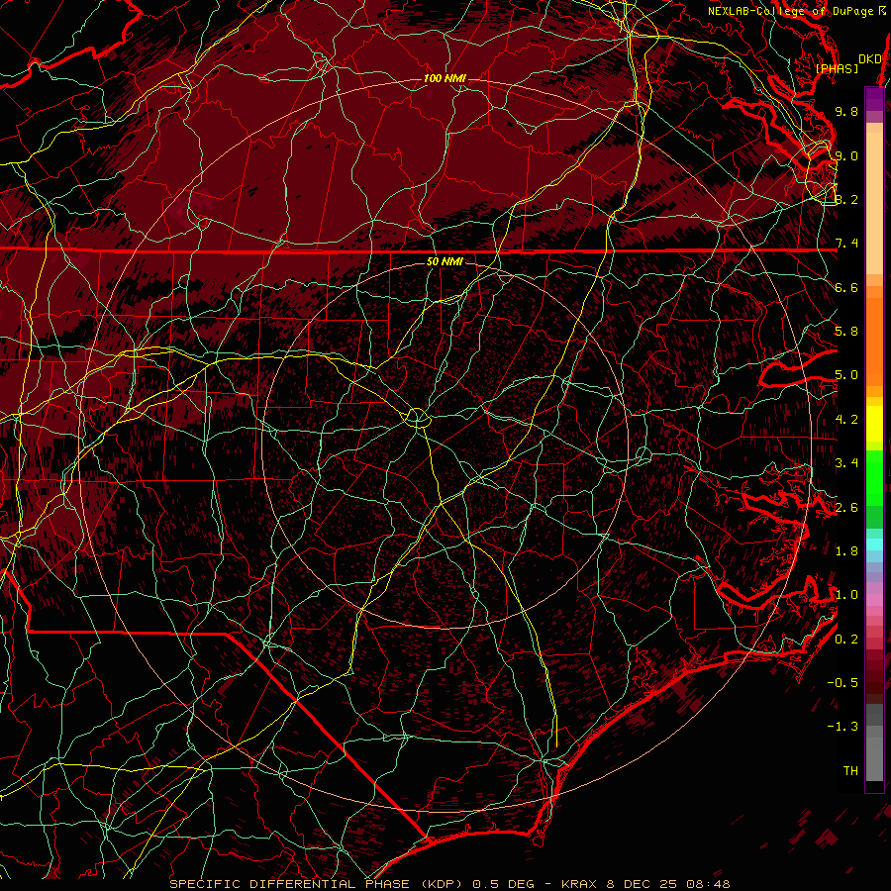Image resolution: width=891 pixels, height=891 pixels.
Task: Click the 9.0 value on the color scale
Action: click(846, 155)
